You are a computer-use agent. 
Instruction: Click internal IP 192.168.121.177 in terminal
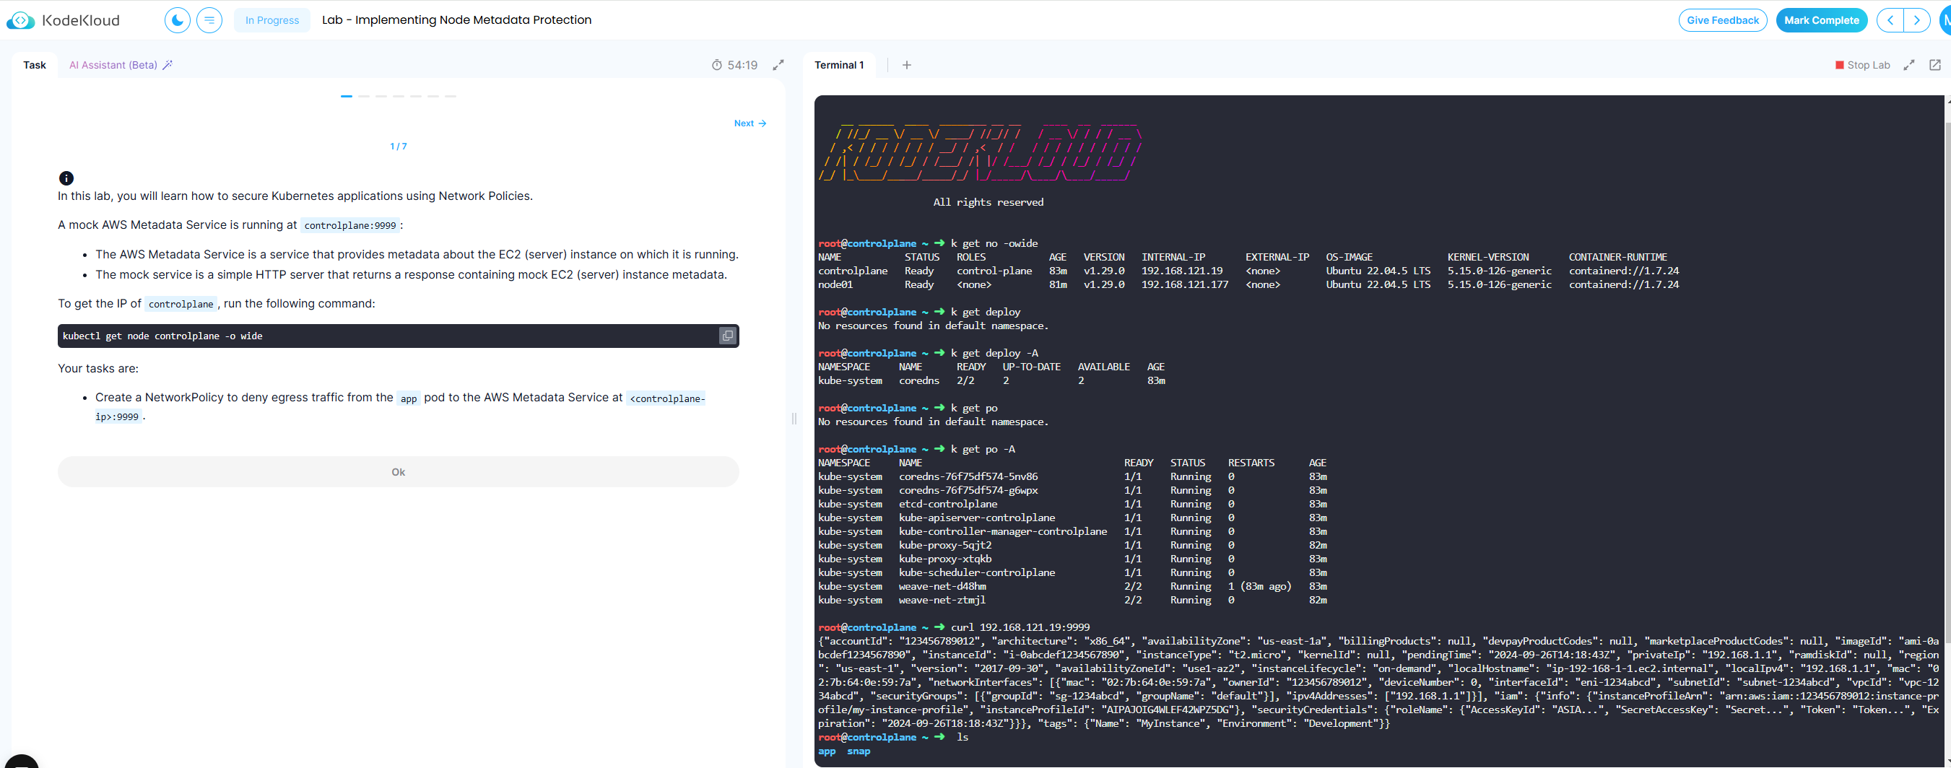click(1186, 285)
